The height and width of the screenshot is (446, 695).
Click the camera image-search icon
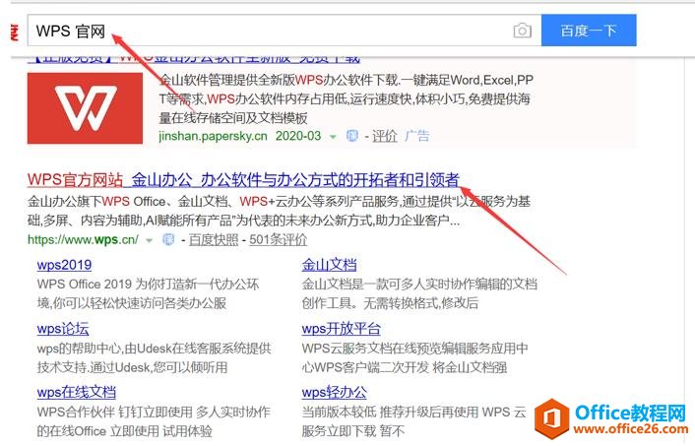click(x=522, y=31)
